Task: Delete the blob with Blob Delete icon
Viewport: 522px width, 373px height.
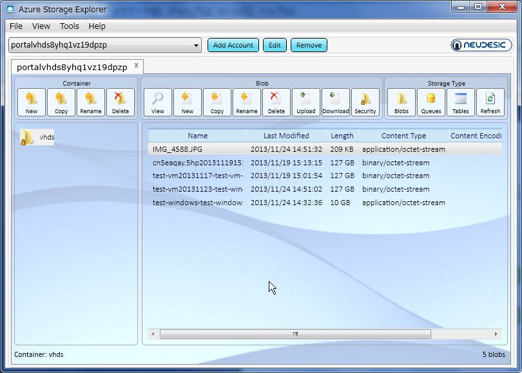Action: click(276, 102)
